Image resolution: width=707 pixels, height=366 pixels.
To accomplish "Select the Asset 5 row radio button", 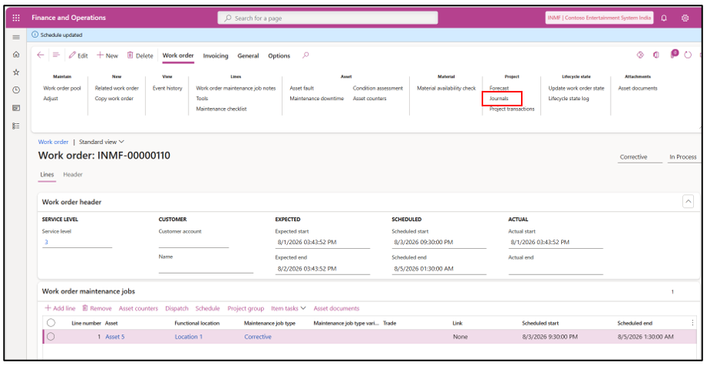I will click(51, 336).
